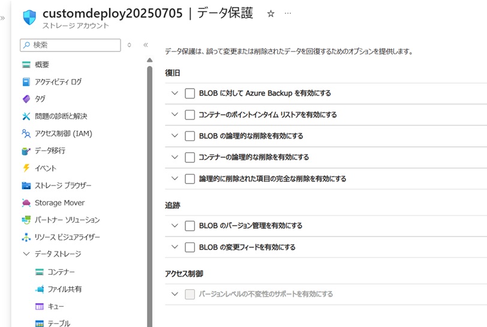
Task: Select ストレージ ブラウザー menu item
Action: [x=63, y=185]
